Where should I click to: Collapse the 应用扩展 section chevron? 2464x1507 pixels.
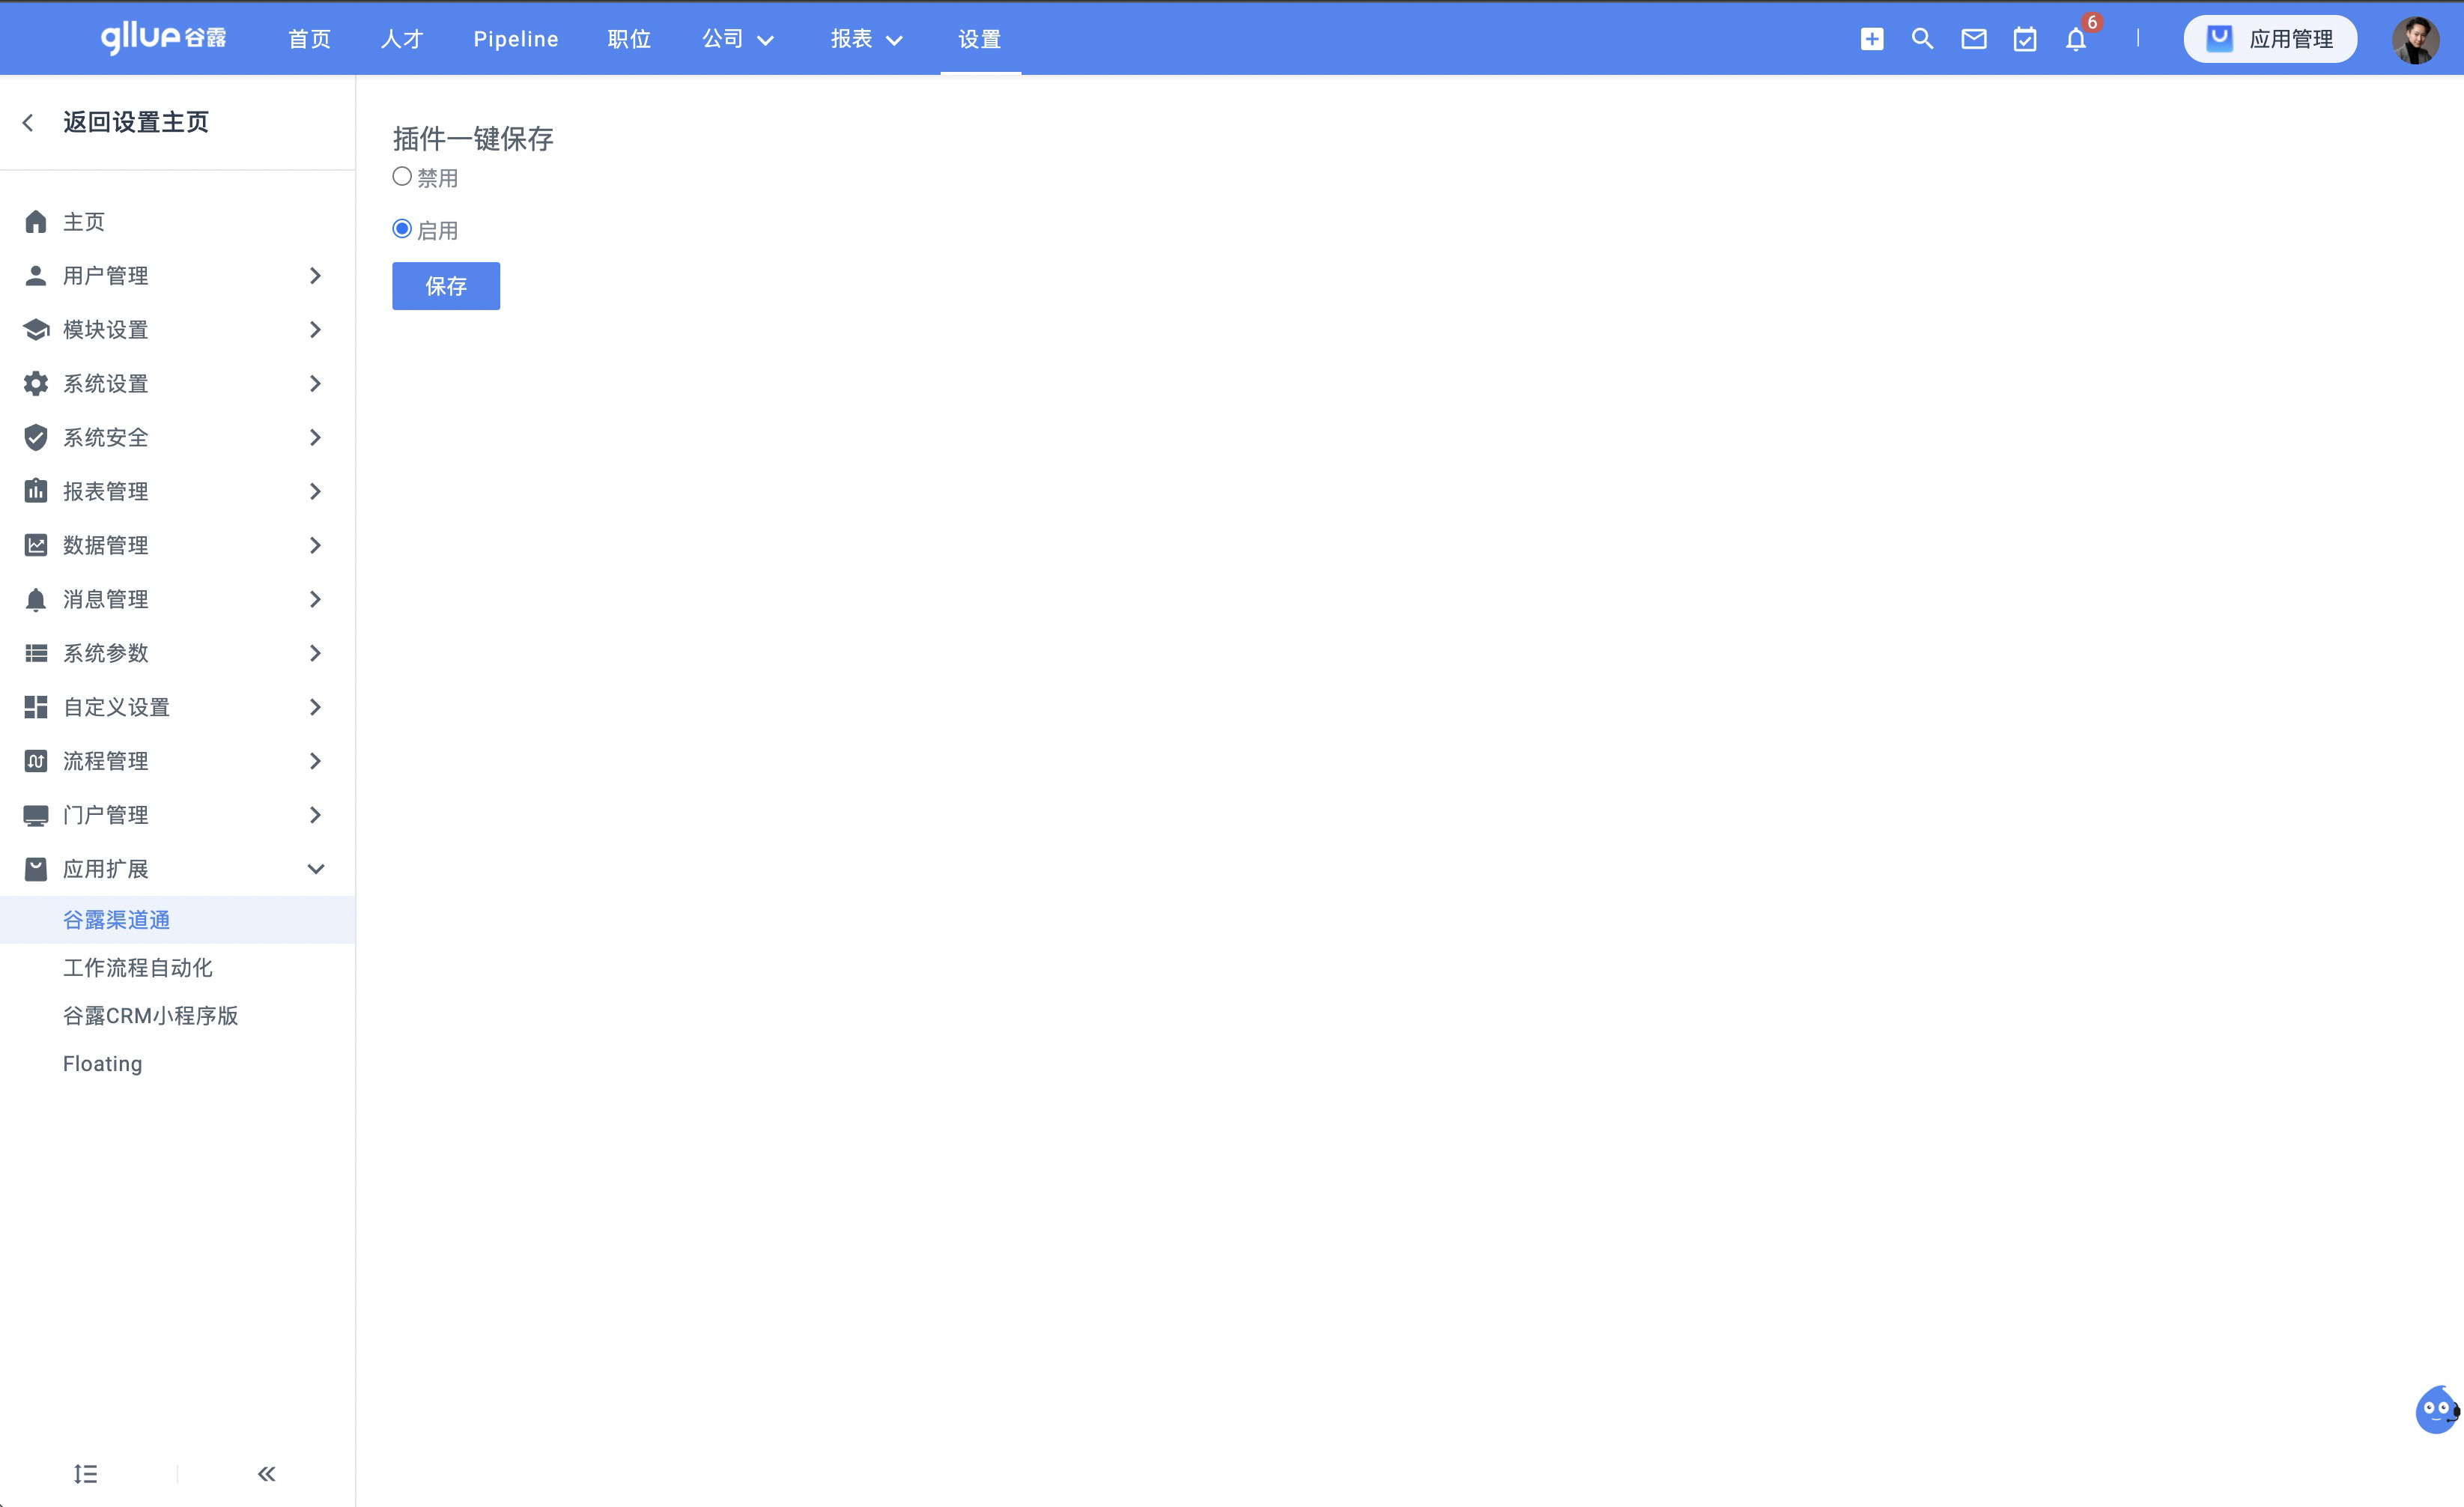315,869
